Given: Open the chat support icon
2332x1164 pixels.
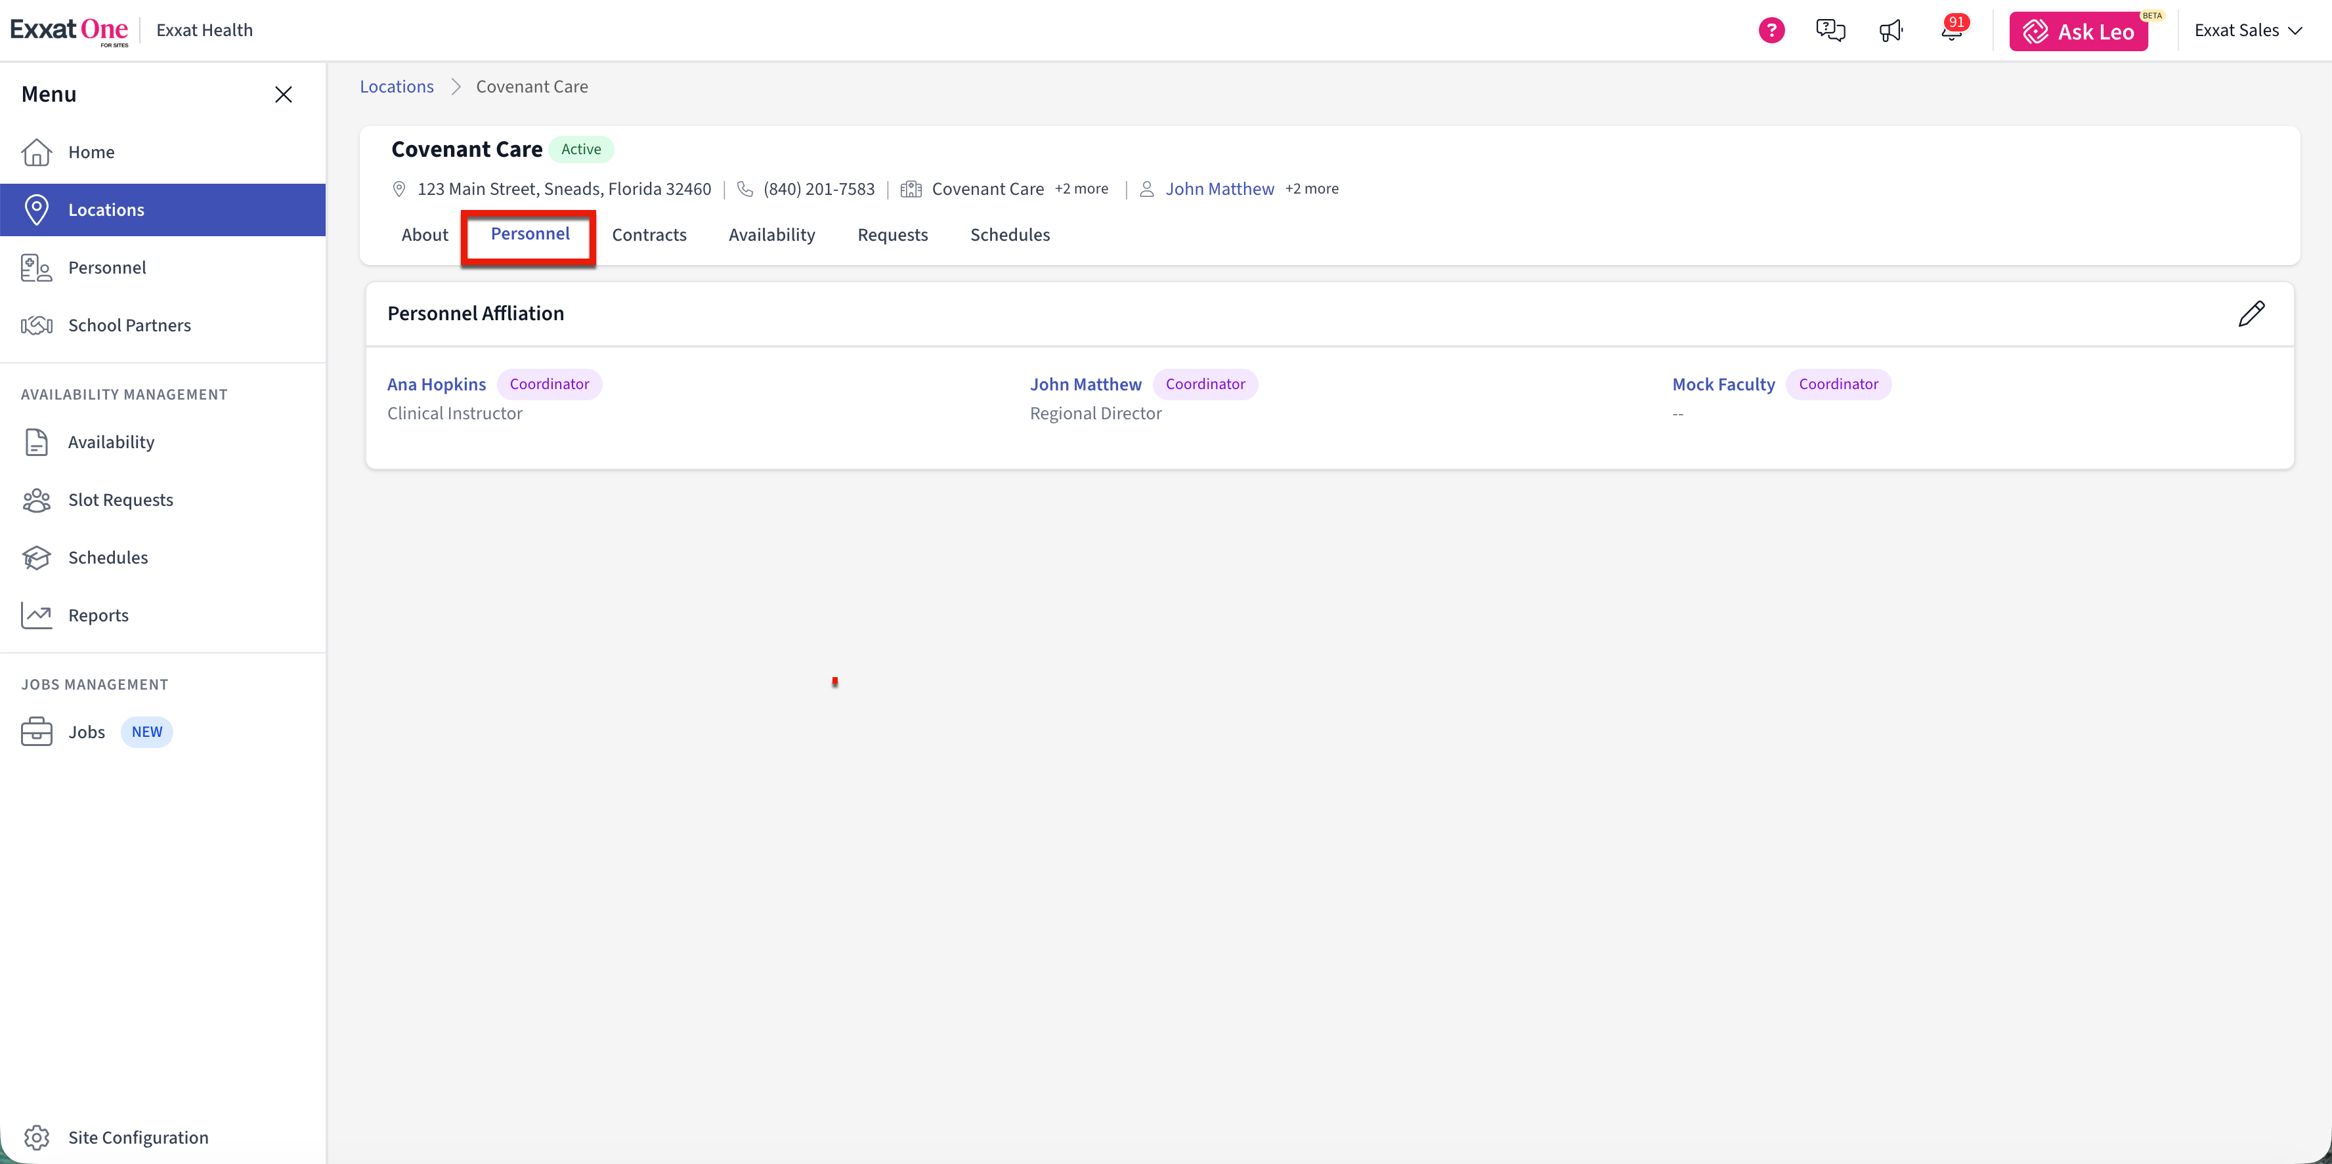Looking at the screenshot, I should coord(1830,31).
